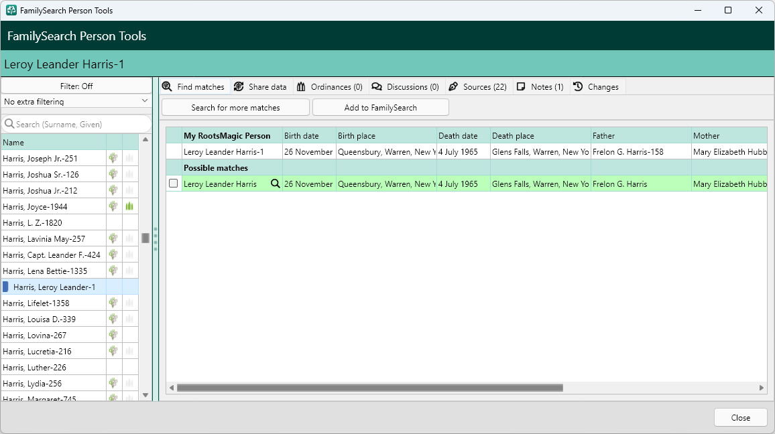Click the Birth date column header
Screen dimensions: 775x434
click(x=310, y=136)
